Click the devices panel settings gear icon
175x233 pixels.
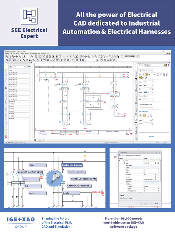tap(10, 67)
